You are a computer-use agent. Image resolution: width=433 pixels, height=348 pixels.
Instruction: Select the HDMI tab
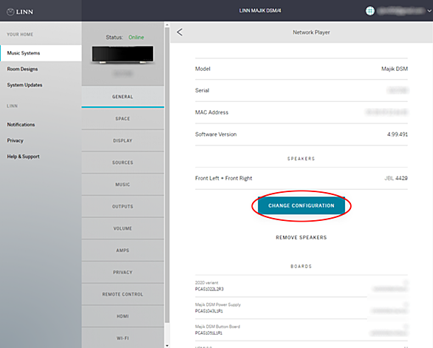click(123, 316)
